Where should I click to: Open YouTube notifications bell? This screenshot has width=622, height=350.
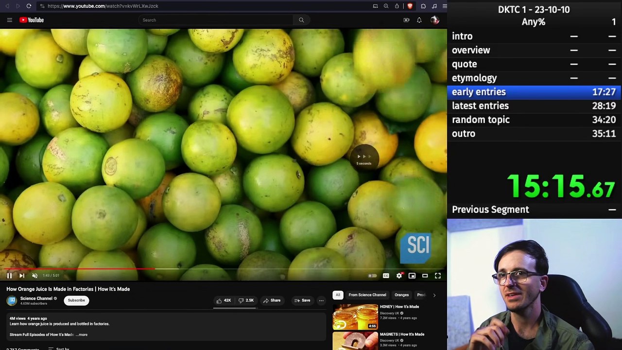[x=419, y=20]
